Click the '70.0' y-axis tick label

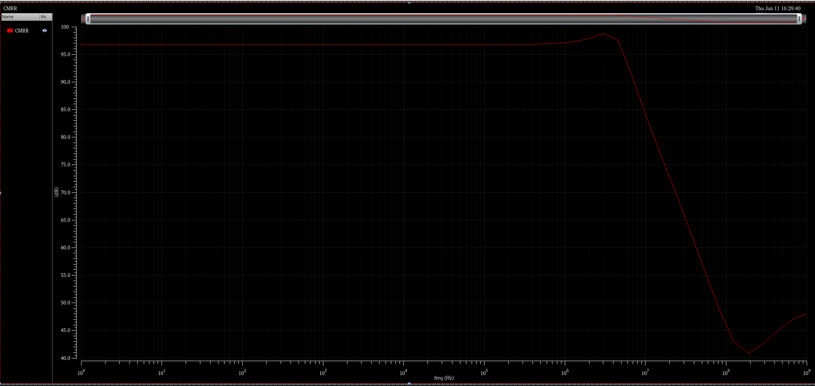(66, 193)
